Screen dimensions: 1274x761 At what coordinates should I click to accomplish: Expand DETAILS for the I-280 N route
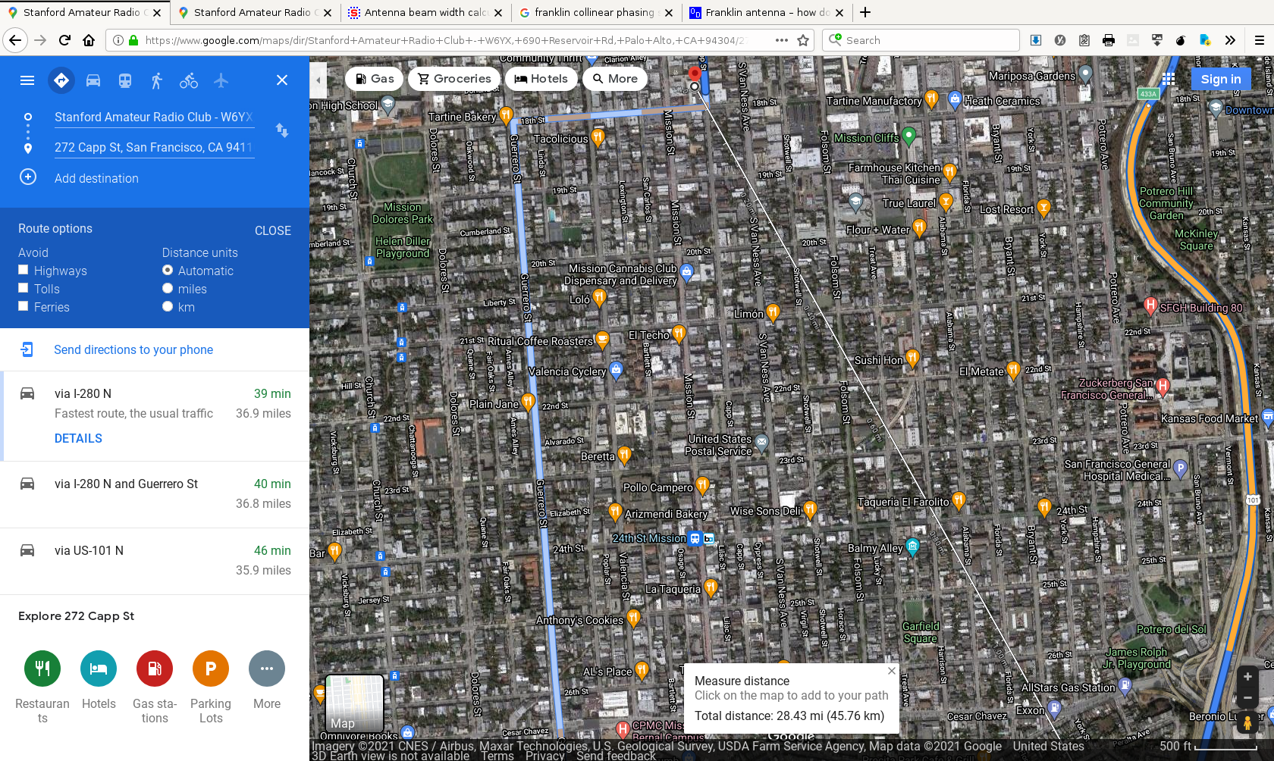coord(78,438)
